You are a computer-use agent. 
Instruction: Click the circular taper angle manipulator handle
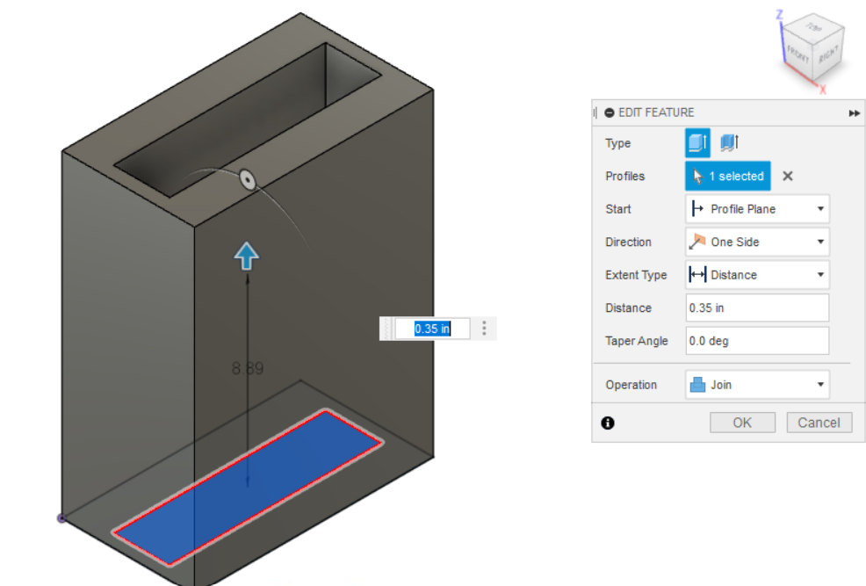[248, 179]
